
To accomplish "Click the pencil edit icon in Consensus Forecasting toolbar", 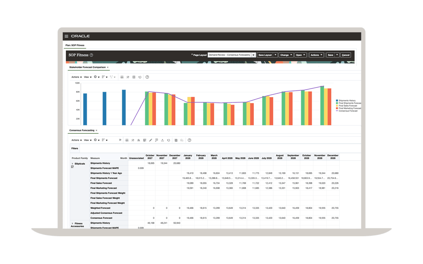I will [x=150, y=140].
